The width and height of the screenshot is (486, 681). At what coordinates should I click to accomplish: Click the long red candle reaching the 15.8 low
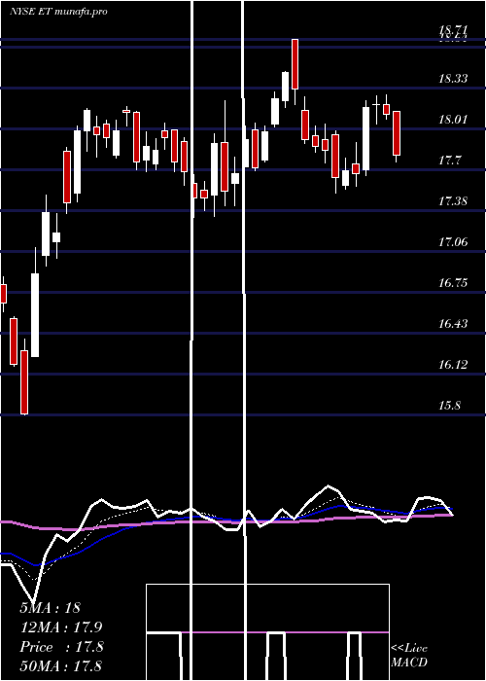24,382
